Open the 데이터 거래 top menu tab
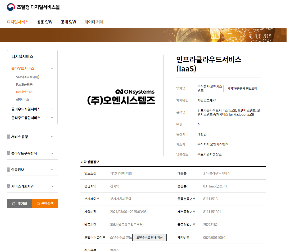This screenshot has width=290, height=251. click(x=94, y=22)
